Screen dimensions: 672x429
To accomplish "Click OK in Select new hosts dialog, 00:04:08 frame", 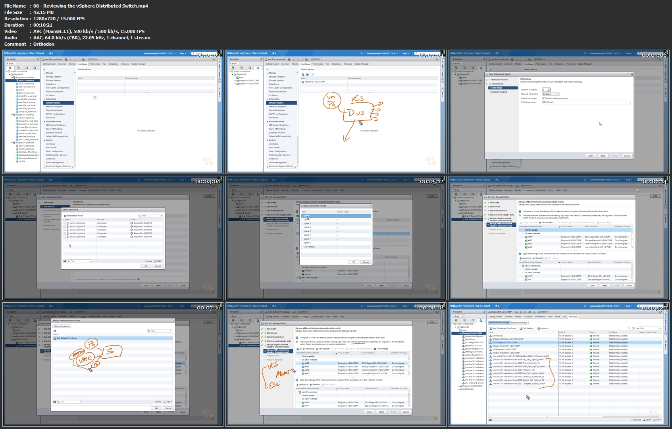I will click(x=146, y=266).
